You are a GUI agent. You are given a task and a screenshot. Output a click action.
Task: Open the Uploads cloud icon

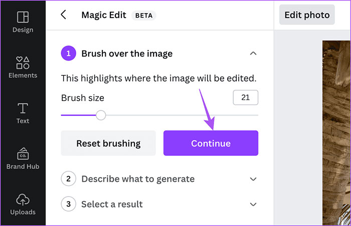point(23,199)
